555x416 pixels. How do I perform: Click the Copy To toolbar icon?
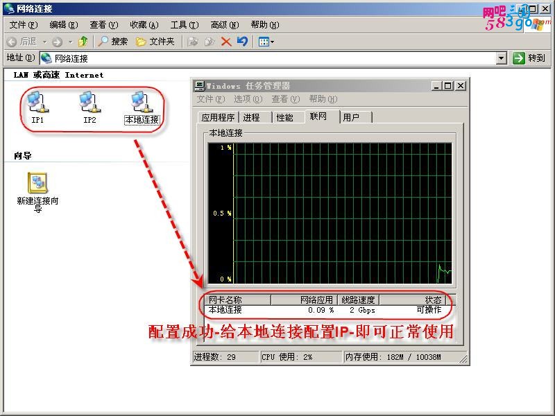point(210,42)
